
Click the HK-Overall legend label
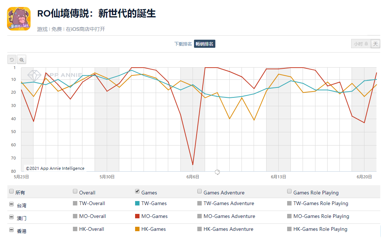[x=92, y=229]
